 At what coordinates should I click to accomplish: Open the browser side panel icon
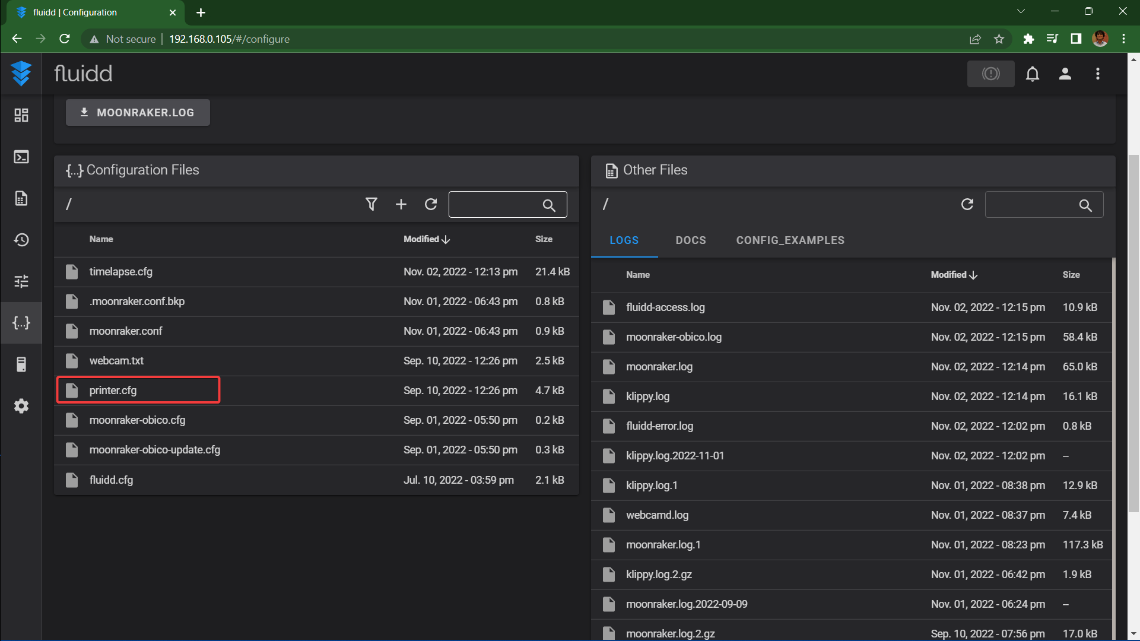[1076, 39]
